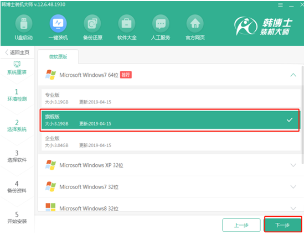Click the red 推荐 recommended badge
The width and height of the screenshot is (304, 235).
126,75
